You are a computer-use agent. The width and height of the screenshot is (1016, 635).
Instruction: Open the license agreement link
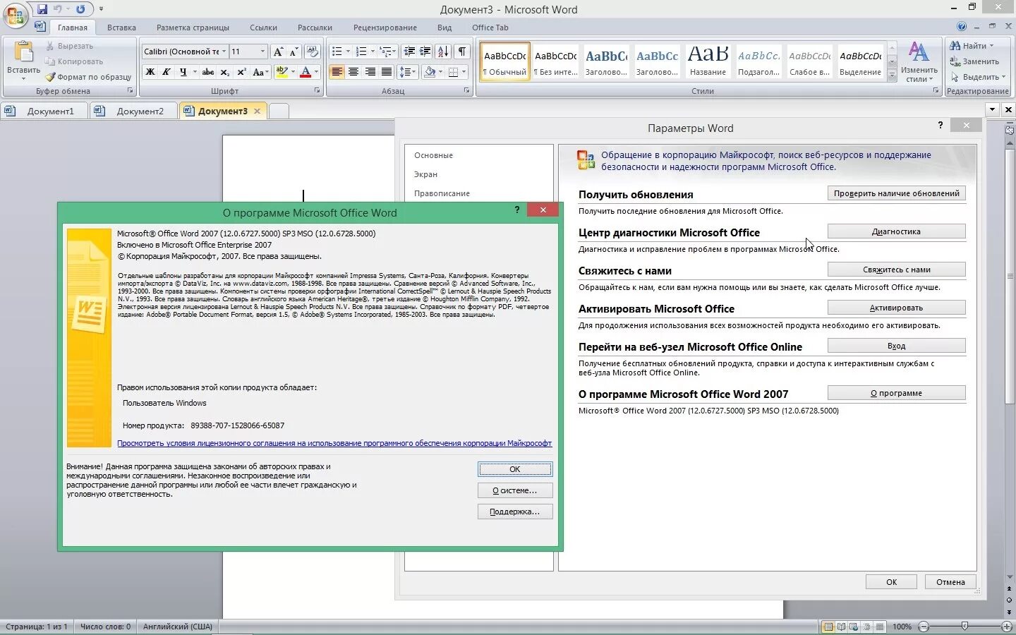pyautogui.click(x=334, y=443)
